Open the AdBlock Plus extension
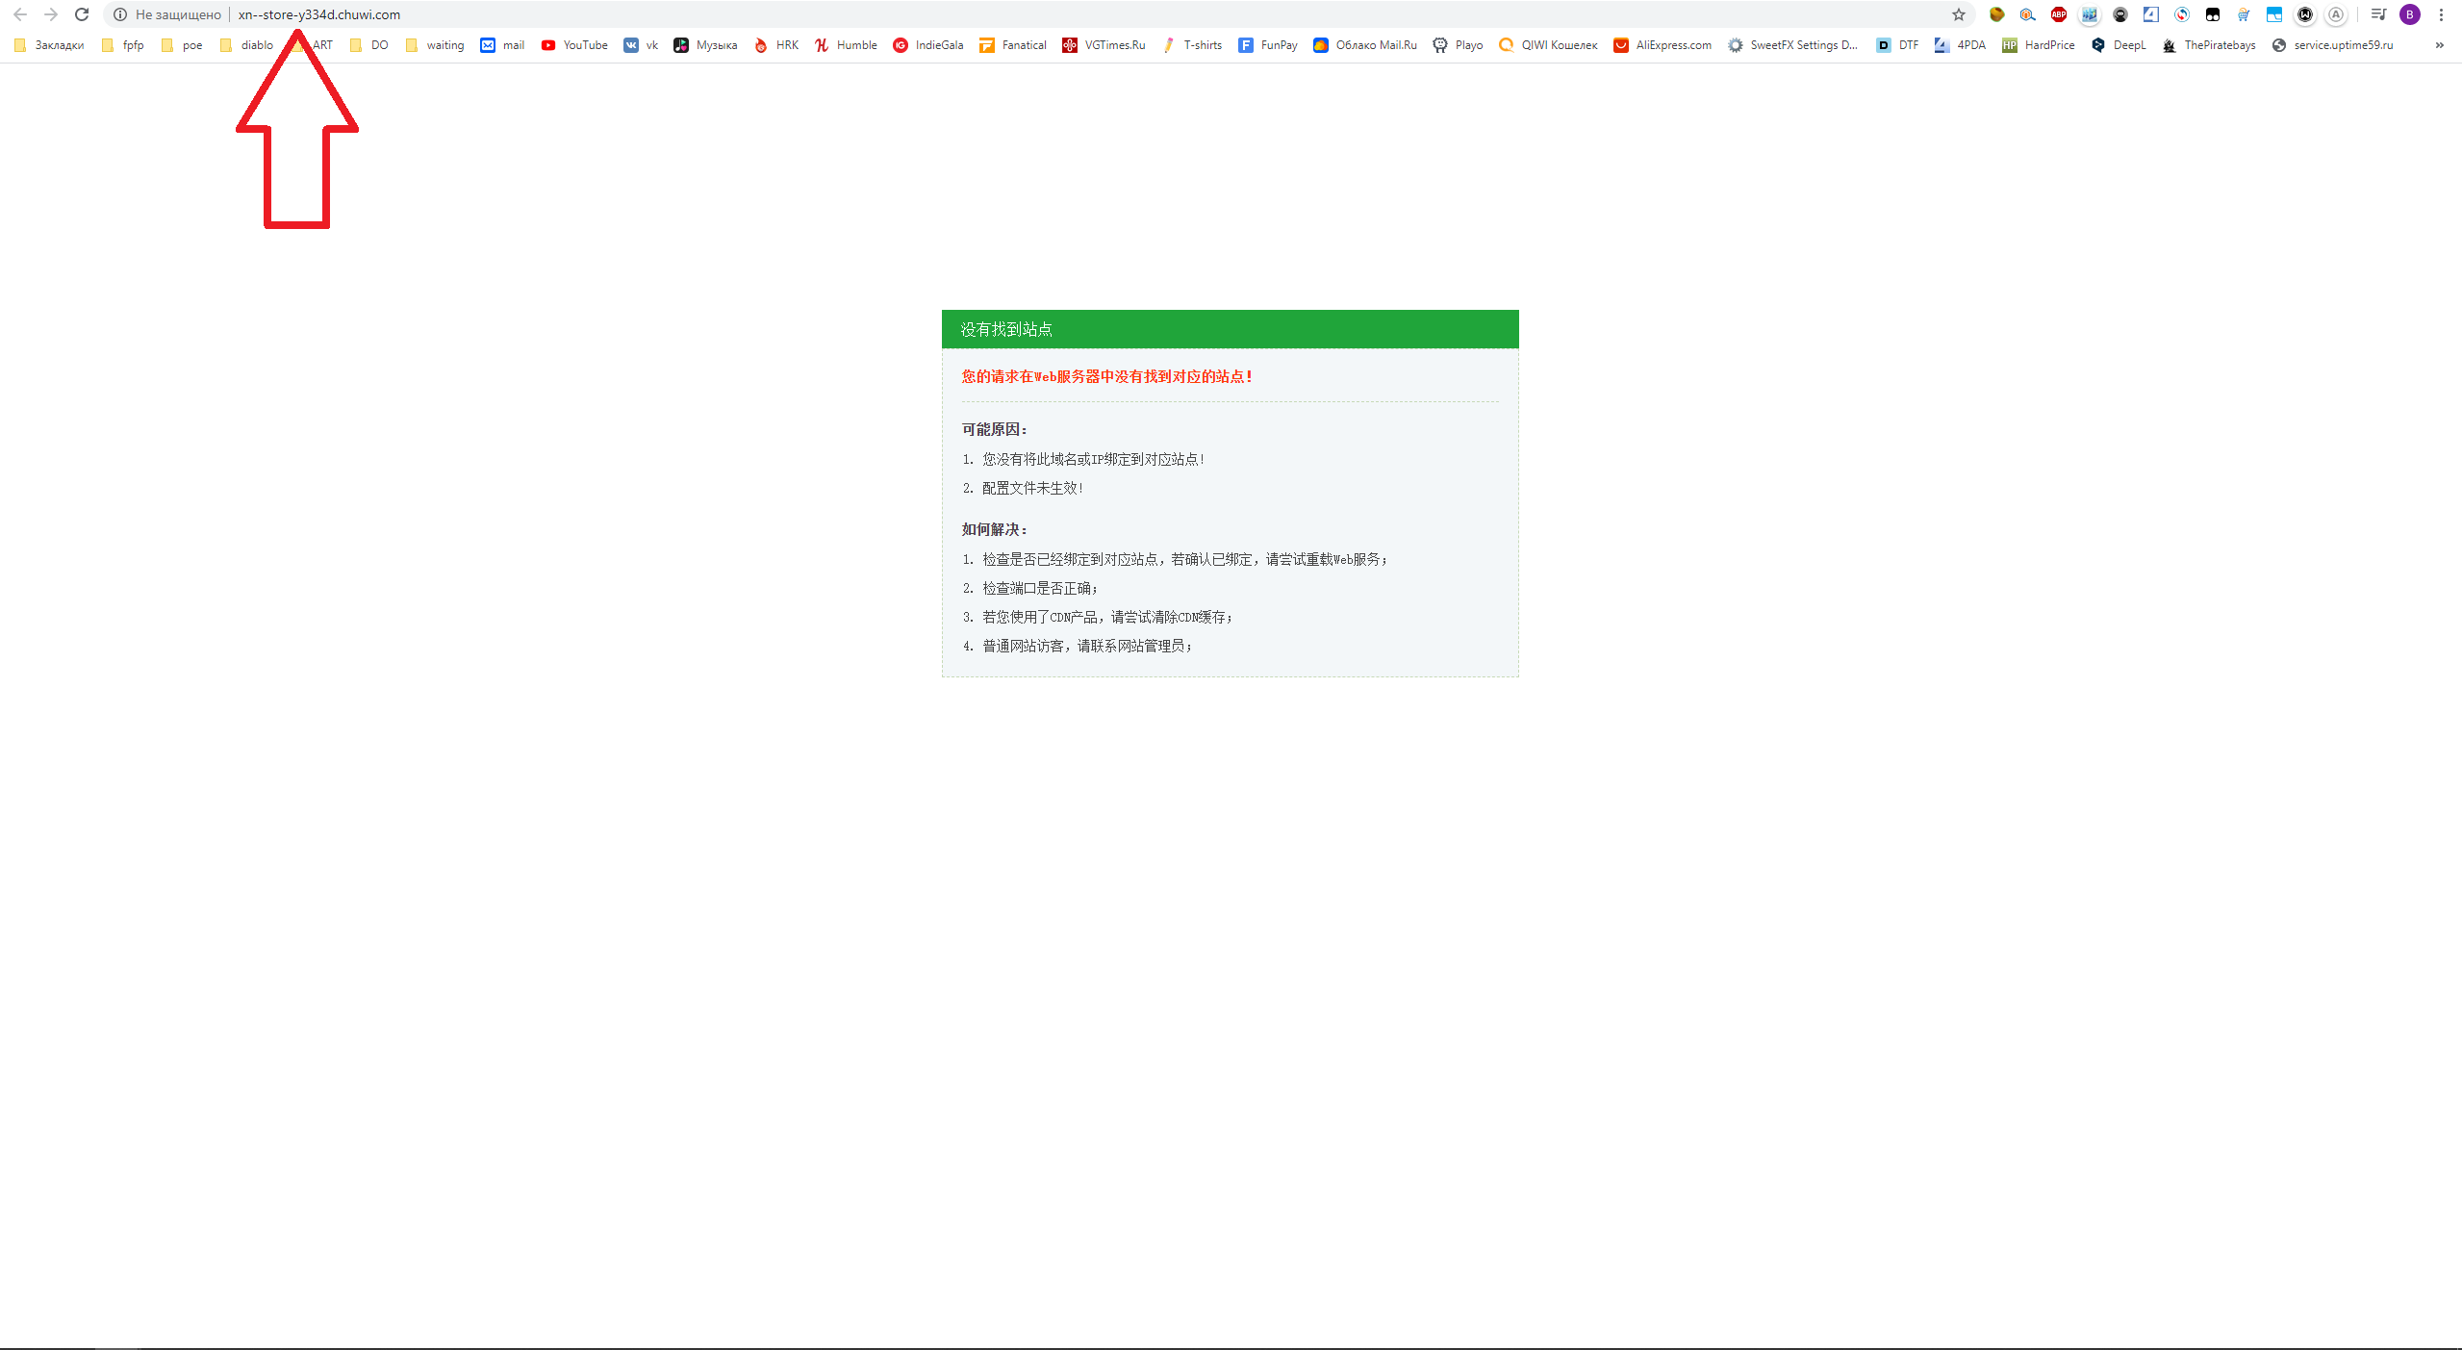 tap(2058, 14)
